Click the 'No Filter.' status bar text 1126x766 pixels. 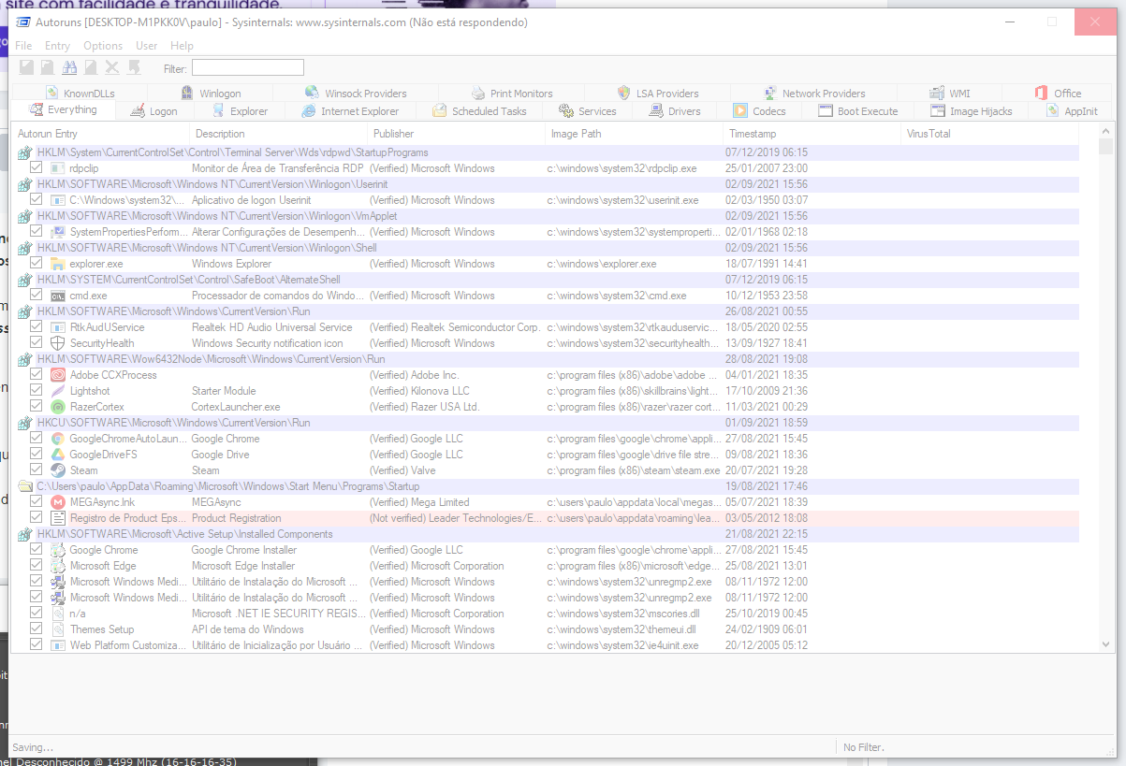click(863, 747)
